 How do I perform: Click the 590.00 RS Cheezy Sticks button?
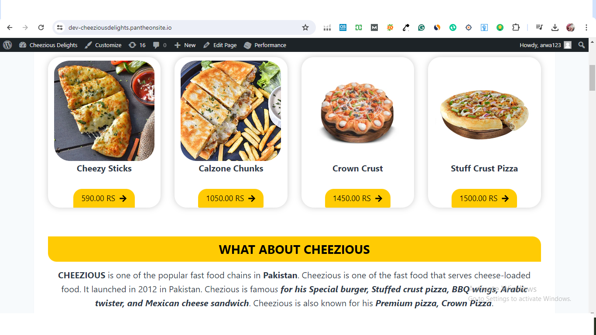tap(104, 198)
